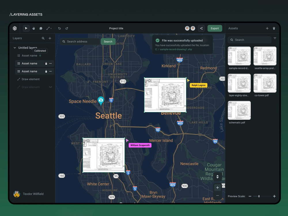Decrease preview scale with minus

click(250, 196)
